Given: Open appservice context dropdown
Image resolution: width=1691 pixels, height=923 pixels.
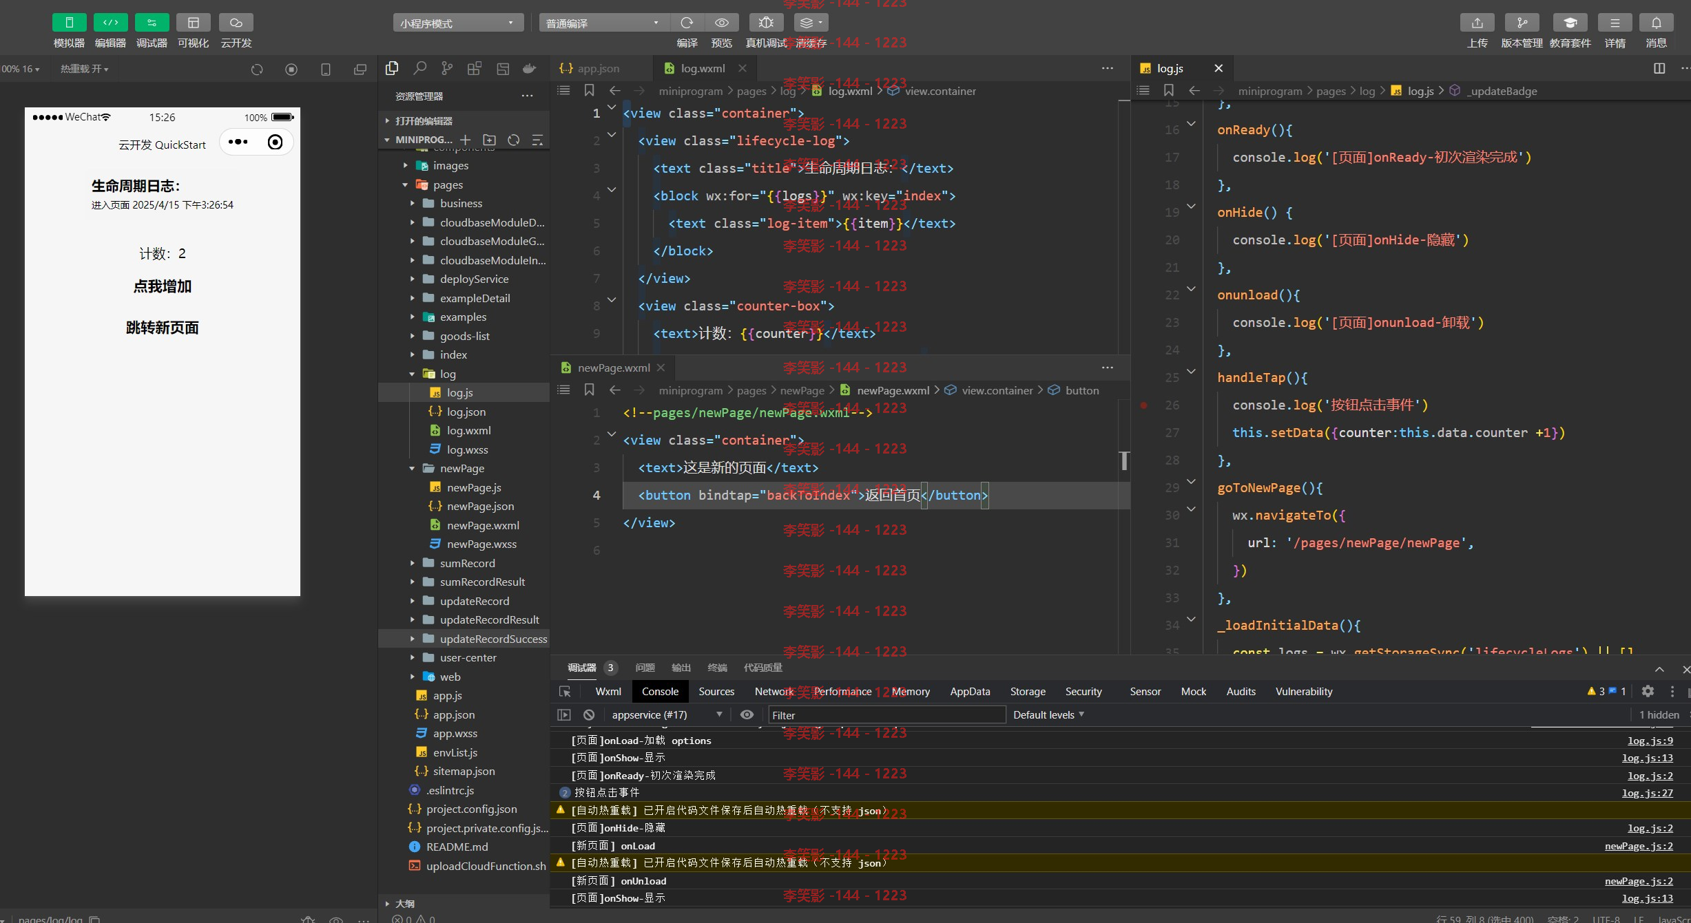Looking at the screenshot, I should (x=667, y=715).
